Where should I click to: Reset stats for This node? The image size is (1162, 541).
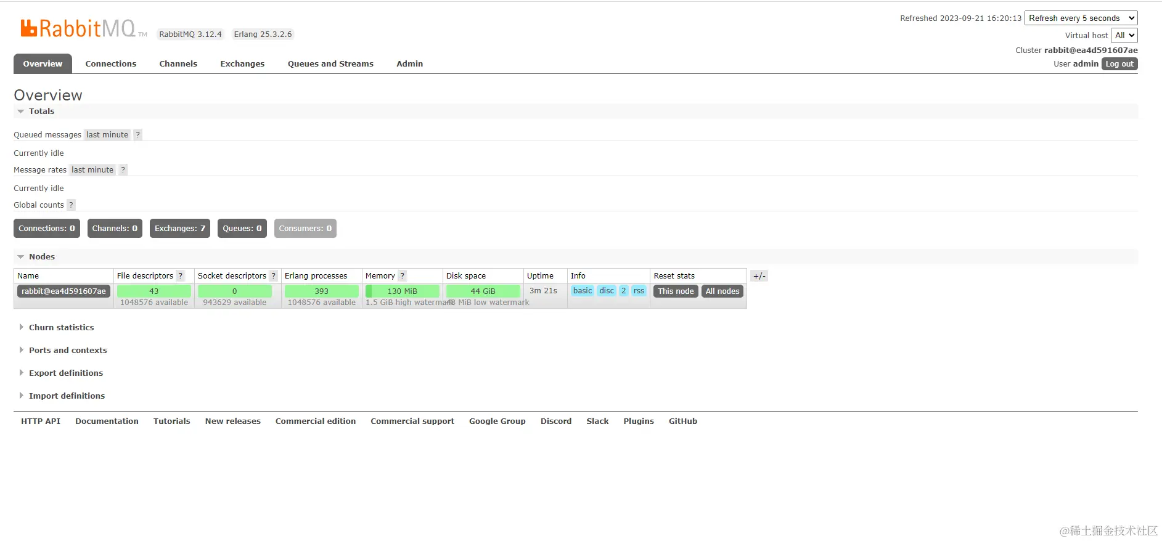tap(676, 291)
